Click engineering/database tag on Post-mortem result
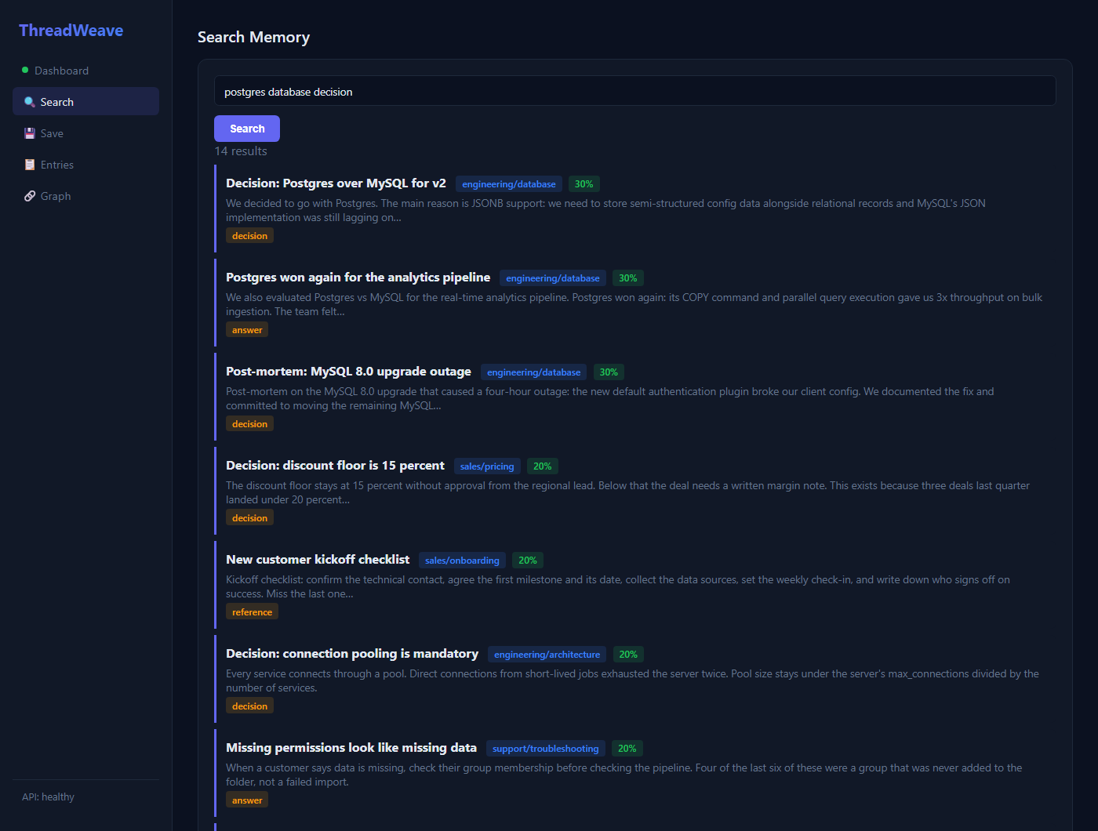Image resolution: width=1098 pixels, height=831 pixels. 534,372
